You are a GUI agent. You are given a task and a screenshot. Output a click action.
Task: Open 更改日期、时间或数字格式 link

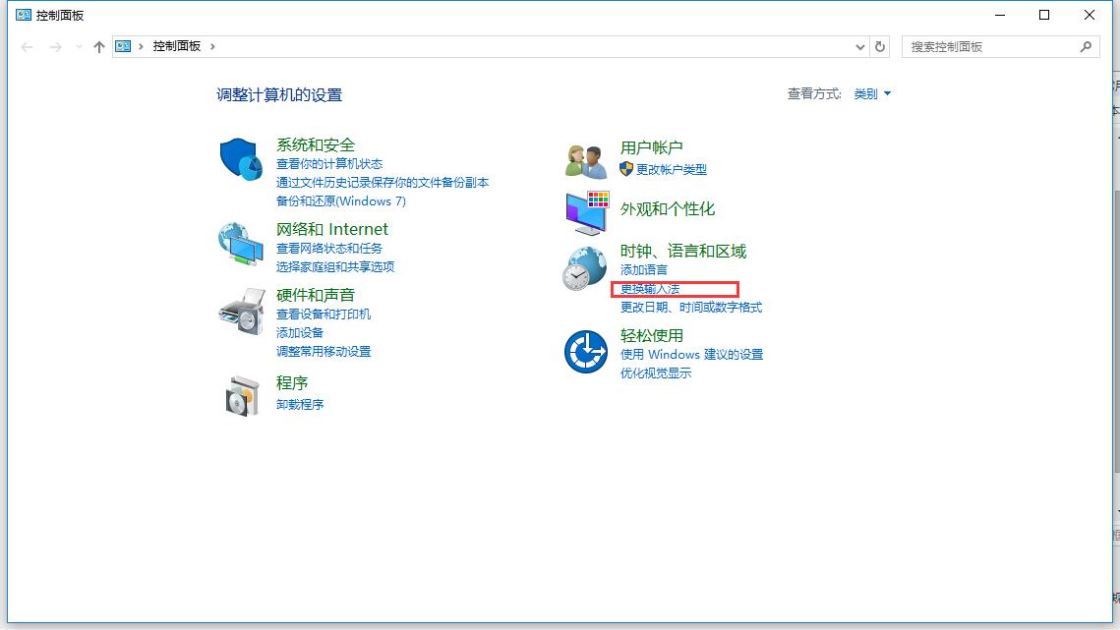pyautogui.click(x=690, y=308)
